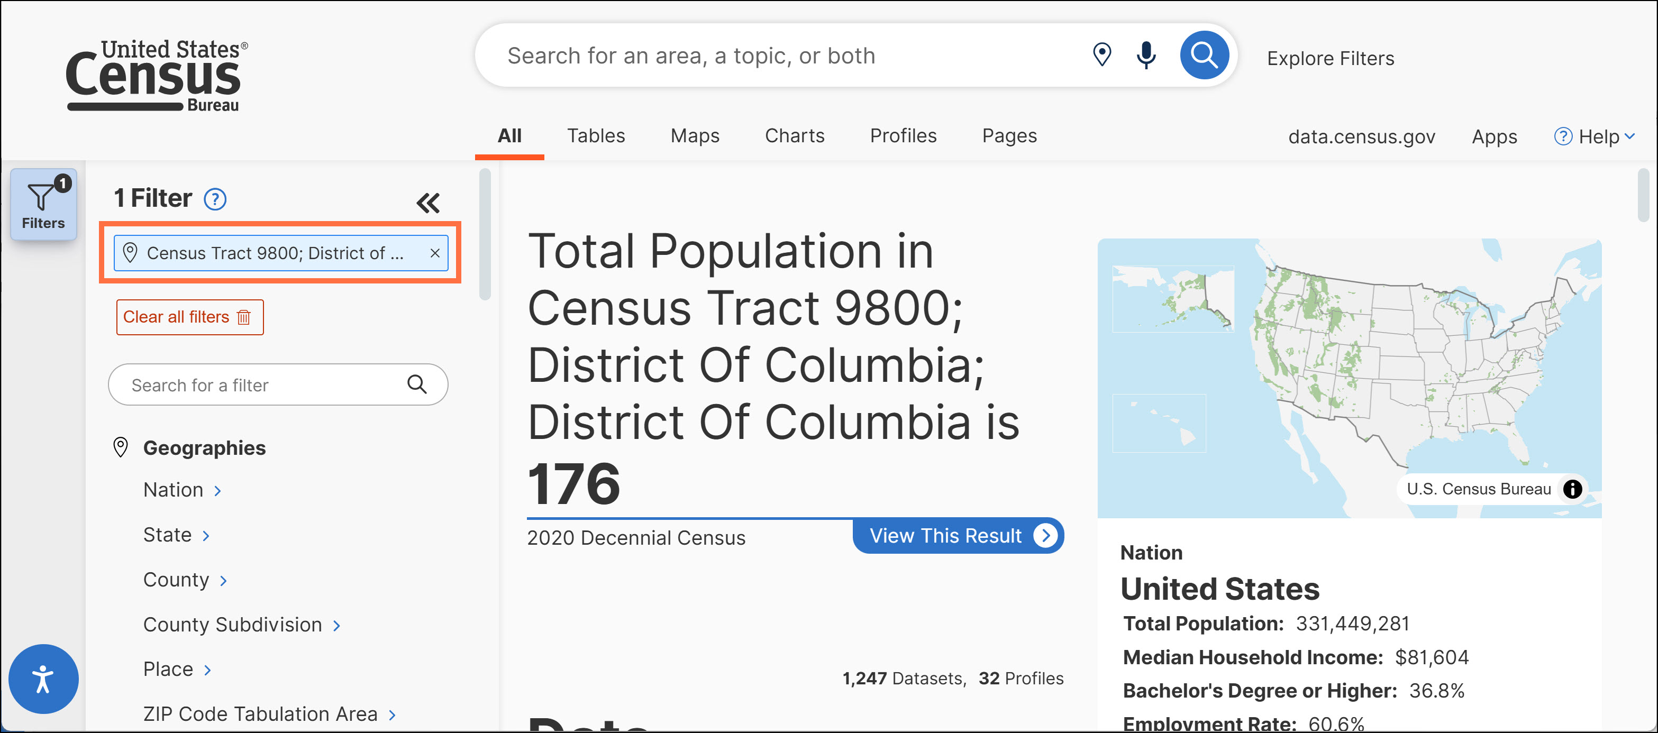Click the location pin in search bar
Screen dimensions: 1658x733
[1101, 56]
